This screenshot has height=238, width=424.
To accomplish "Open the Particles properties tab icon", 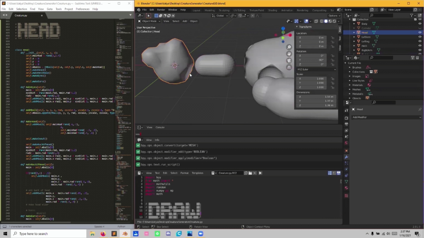I will [347, 163].
